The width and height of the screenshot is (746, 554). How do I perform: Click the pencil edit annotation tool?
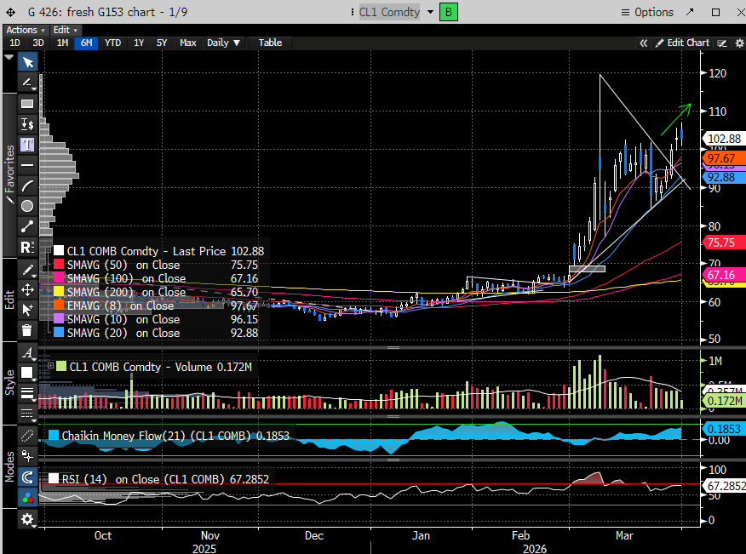(x=27, y=270)
